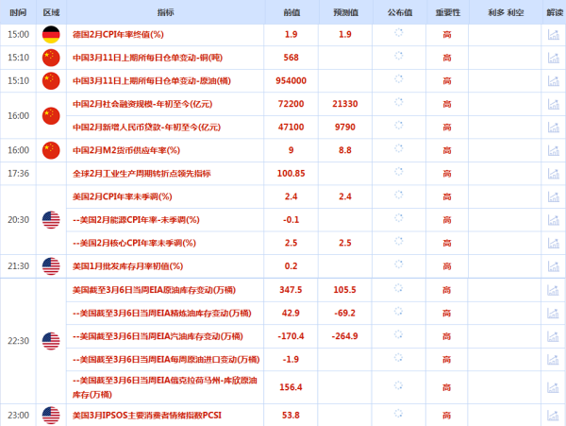Open chart icon for EIA精炼油库存变动 row
This screenshot has height=426, width=566.
pyautogui.click(x=553, y=313)
